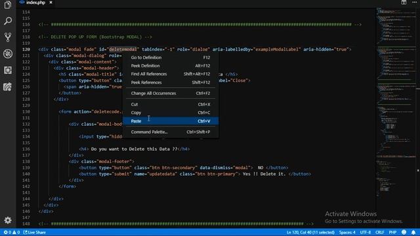The width and height of the screenshot is (420, 236).
Task: Choose Peek Definition in context menu
Action: [x=171, y=66]
